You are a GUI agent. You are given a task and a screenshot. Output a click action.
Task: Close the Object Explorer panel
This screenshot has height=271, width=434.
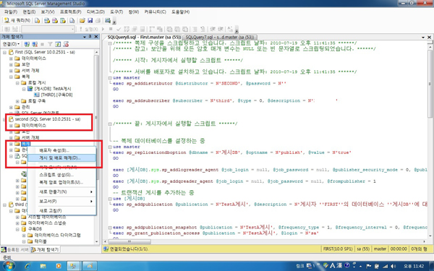coord(96,37)
